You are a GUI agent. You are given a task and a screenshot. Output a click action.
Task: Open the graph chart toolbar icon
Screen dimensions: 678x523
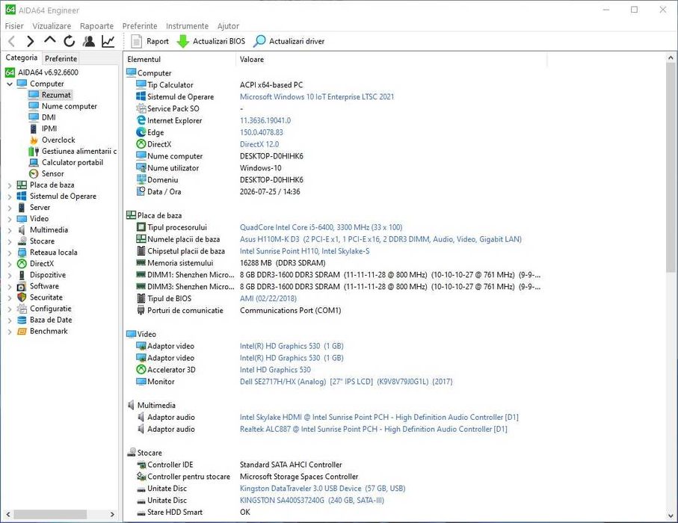[108, 42]
